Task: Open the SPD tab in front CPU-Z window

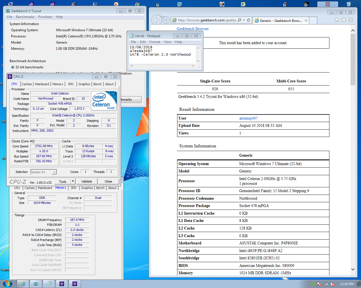Action: click(71, 84)
